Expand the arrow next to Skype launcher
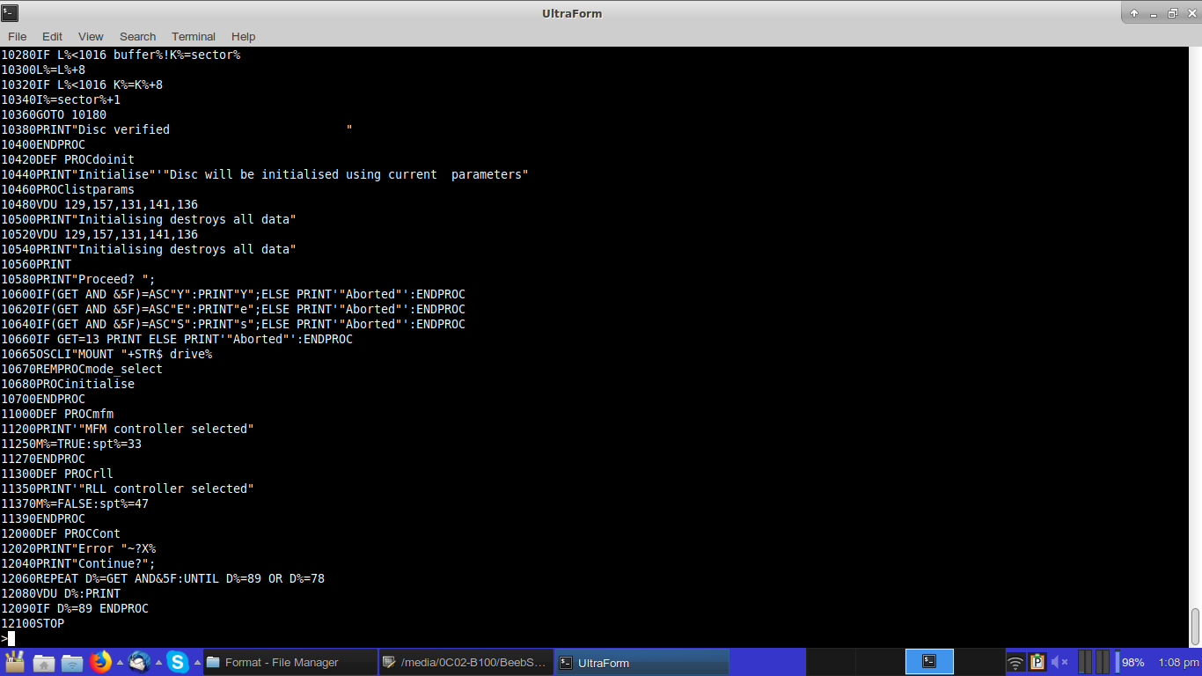 (195, 662)
